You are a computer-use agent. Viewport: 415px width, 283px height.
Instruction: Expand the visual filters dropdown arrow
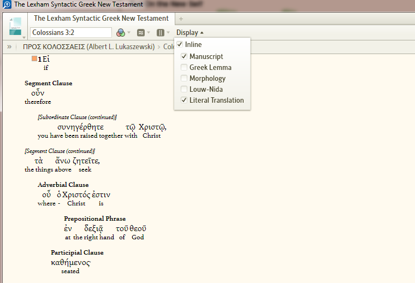point(129,33)
